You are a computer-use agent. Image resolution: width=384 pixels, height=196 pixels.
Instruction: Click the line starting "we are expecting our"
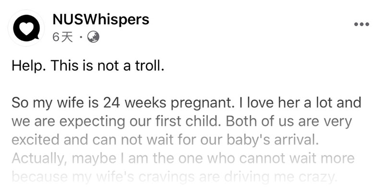click(182, 122)
